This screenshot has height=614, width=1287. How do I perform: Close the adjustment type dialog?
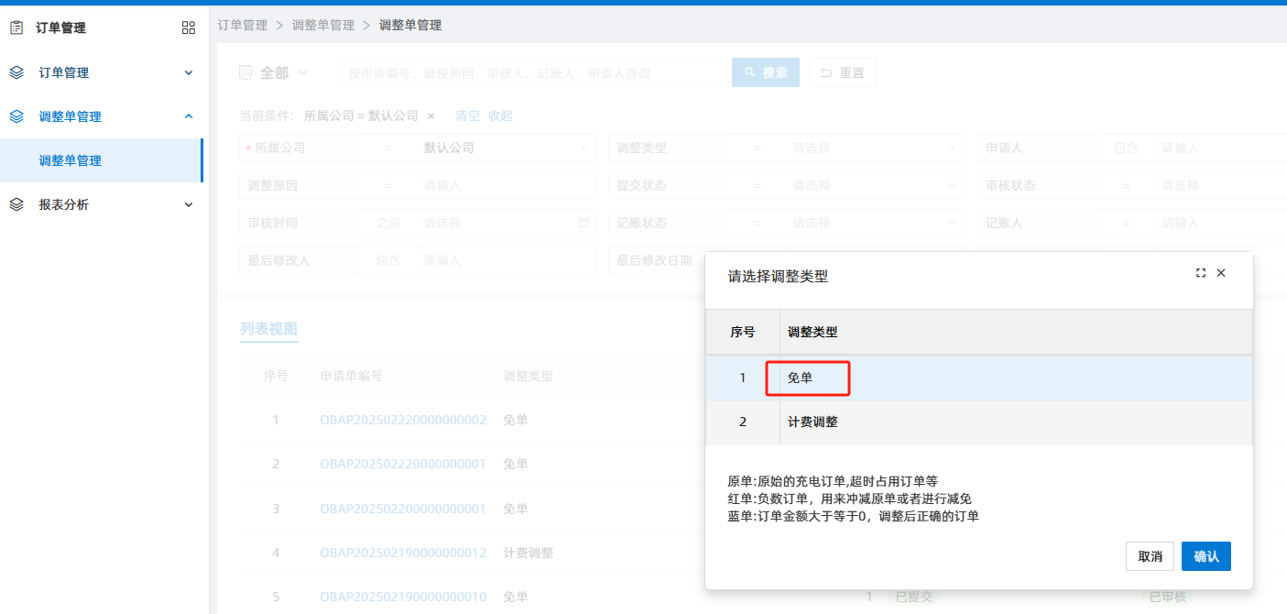point(1221,273)
